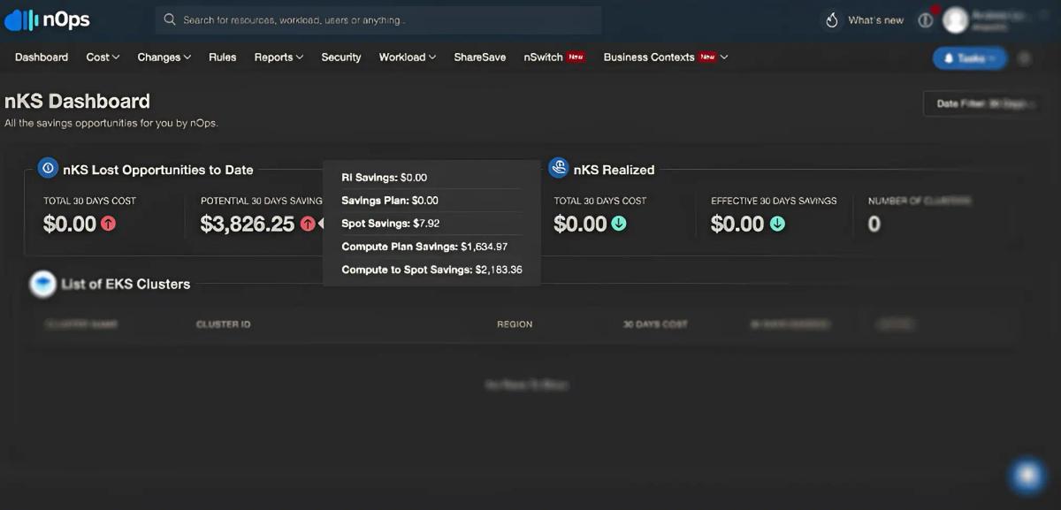Image resolution: width=1061 pixels, height=510 pixels.
Task: Click the $3,826.25 potential savings value
Action: 248,225
